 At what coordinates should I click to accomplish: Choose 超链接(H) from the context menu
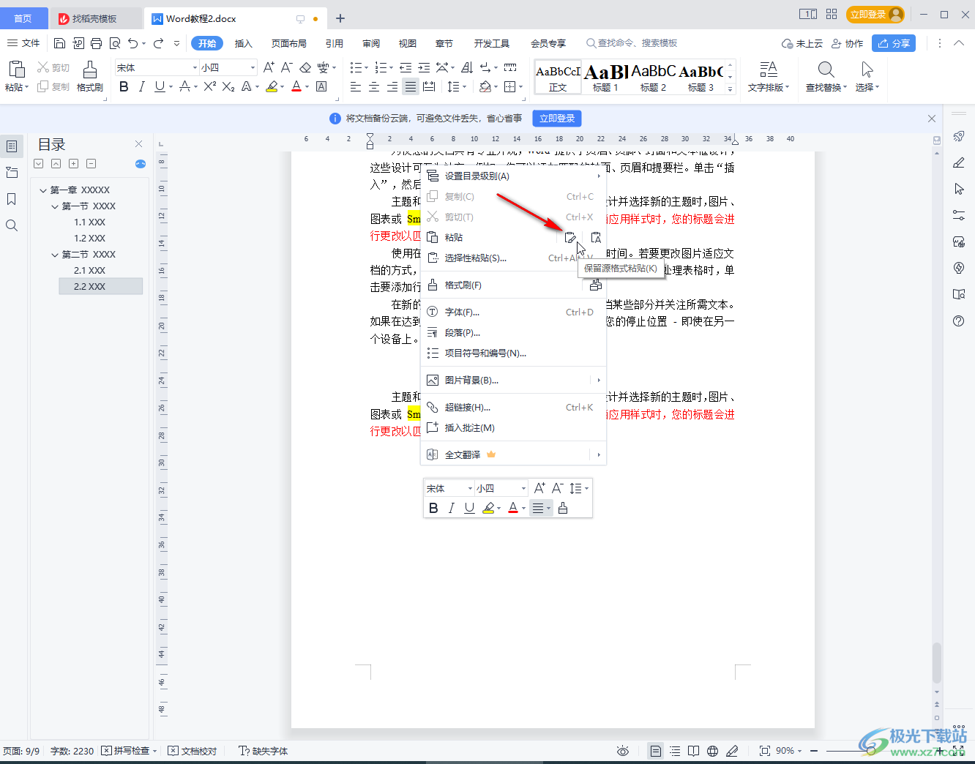[513, 407]
